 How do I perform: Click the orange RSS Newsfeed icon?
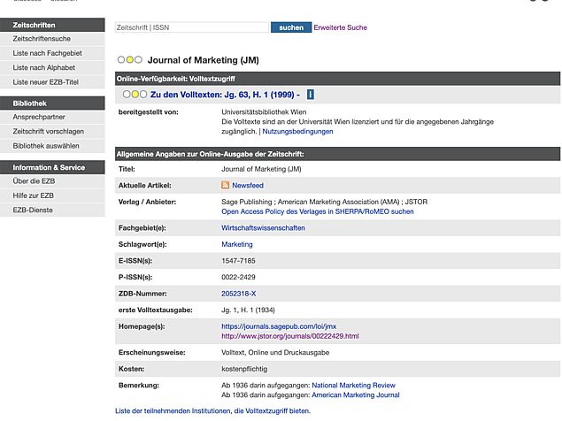(225, 185)
